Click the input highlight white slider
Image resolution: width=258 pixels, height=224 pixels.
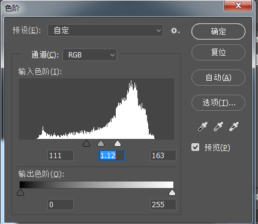point(118,143)
